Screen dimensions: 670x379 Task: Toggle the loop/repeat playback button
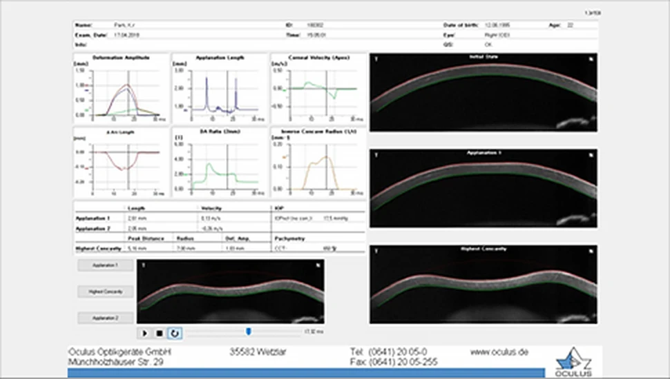coord(174,333)
